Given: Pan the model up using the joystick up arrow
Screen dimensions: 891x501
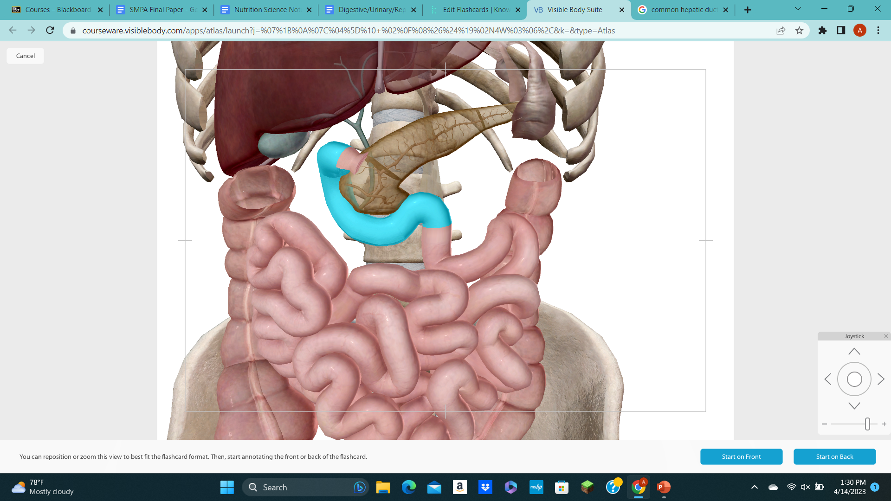Looking at the screenshot, I should coord(854,351).
